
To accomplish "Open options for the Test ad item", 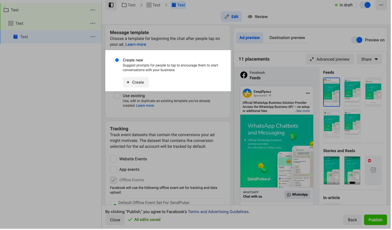I will 93,37.
